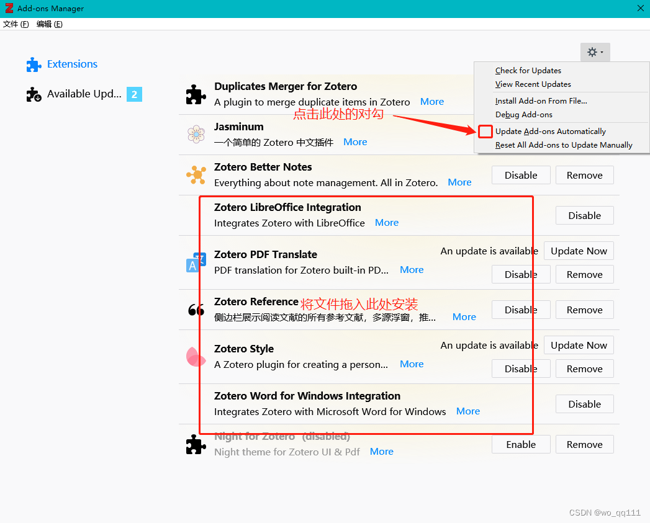
Task: Click the Zotero Better Notes icon
Action: (196, 175)
